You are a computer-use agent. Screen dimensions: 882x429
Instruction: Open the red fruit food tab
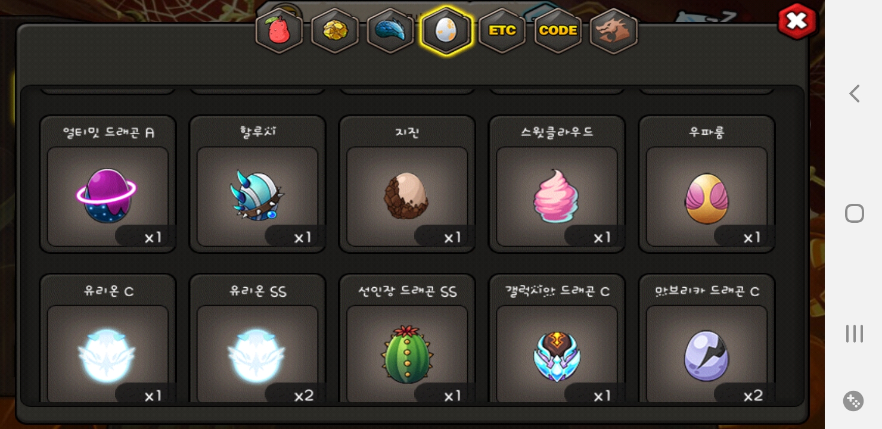tap(279, 30)
